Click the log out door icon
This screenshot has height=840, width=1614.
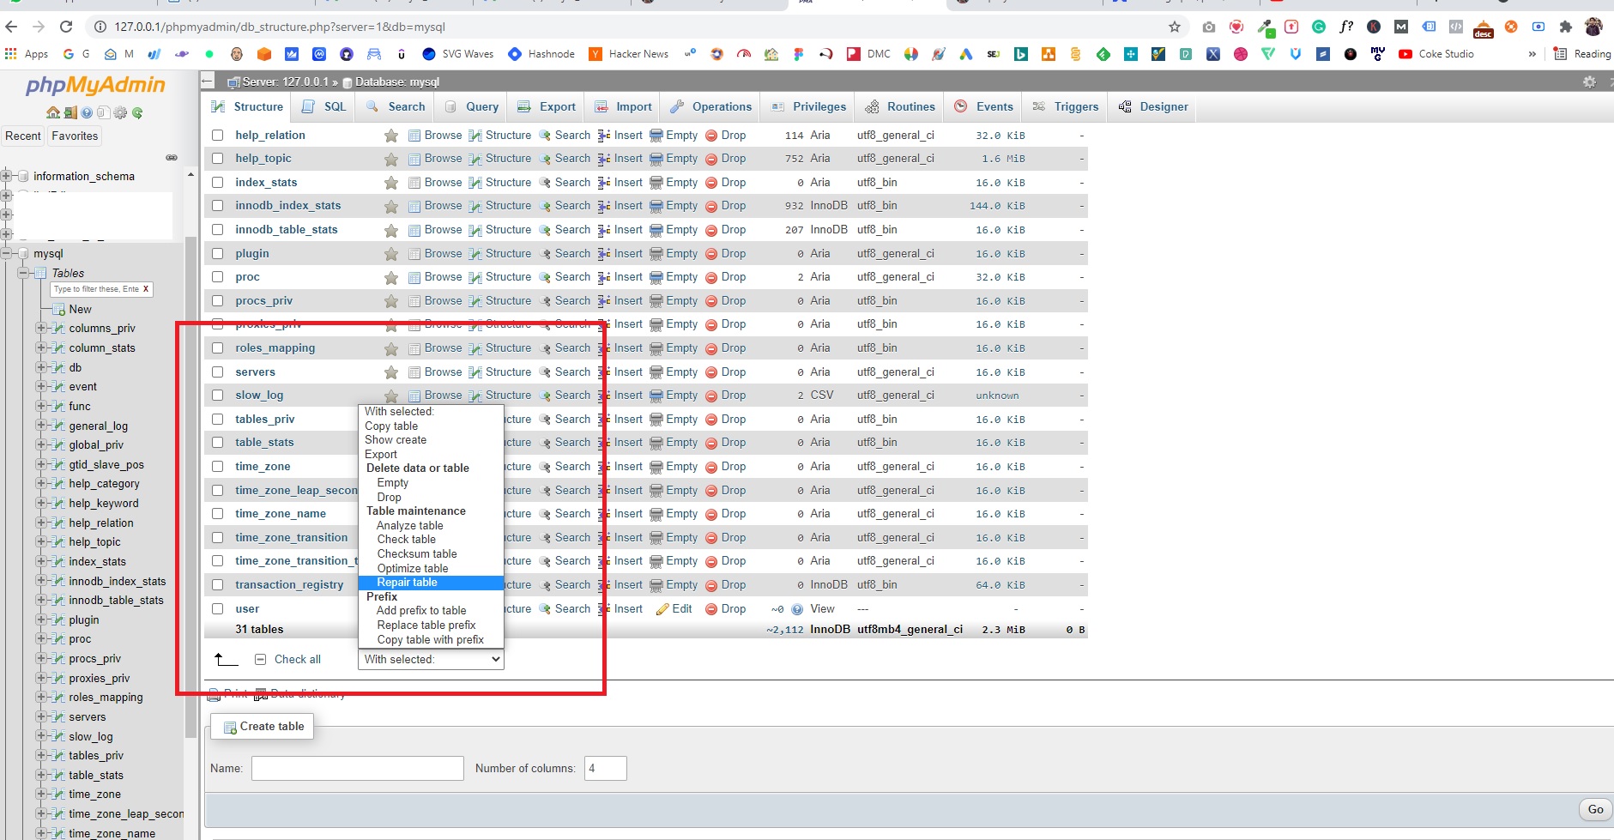click(70, 112)
